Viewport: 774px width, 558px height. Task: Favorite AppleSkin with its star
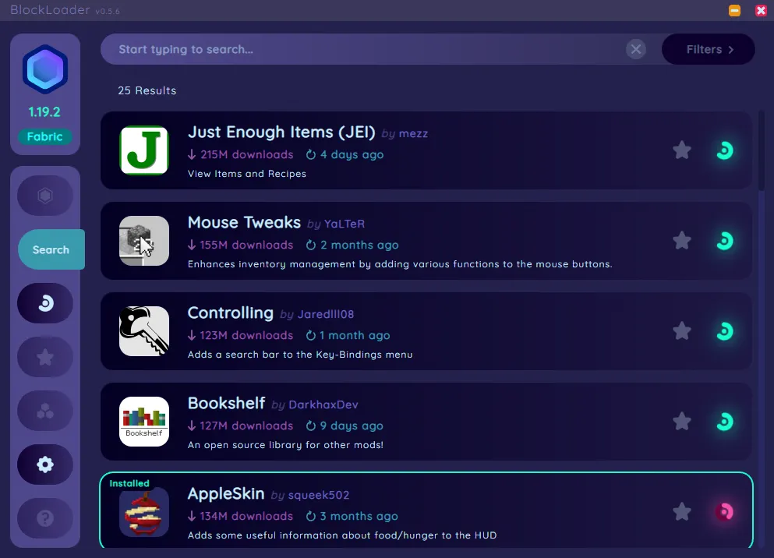[x=682, y=511]
